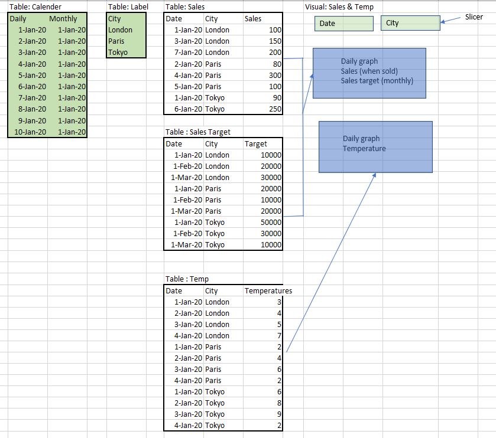Image resolution: width=496 pixels, height=438 pixels.
Task: Select '1-Mar-20' in the Paris target row
Action: point(186,211)
